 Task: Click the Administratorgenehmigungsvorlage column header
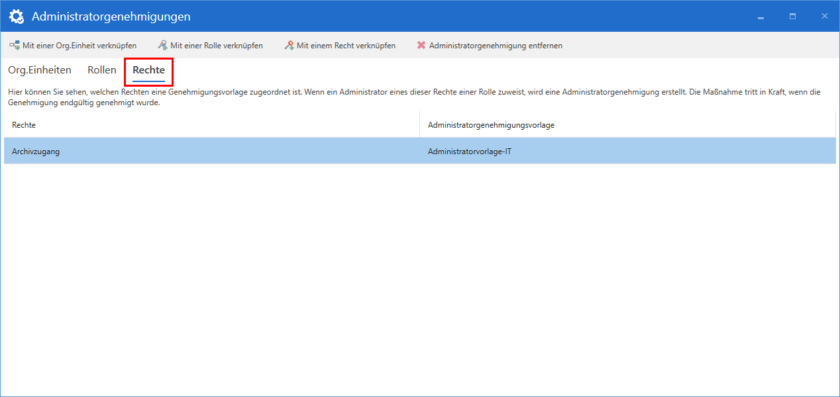(x=490, y=124)
